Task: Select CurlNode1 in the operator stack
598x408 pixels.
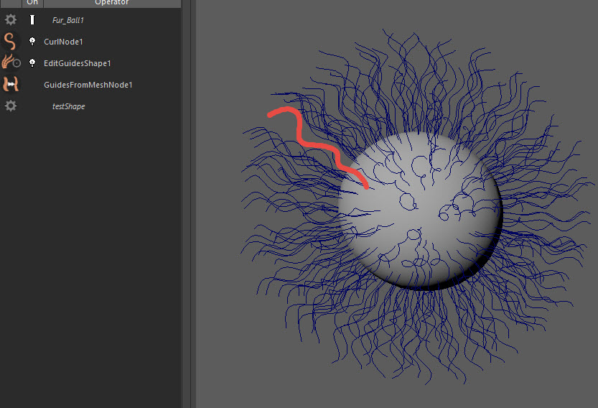Action: (x=63, y=42)
